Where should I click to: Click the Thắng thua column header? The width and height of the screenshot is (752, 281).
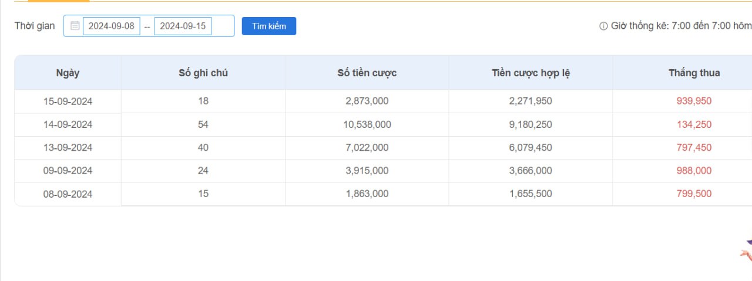tap(694, 73)
